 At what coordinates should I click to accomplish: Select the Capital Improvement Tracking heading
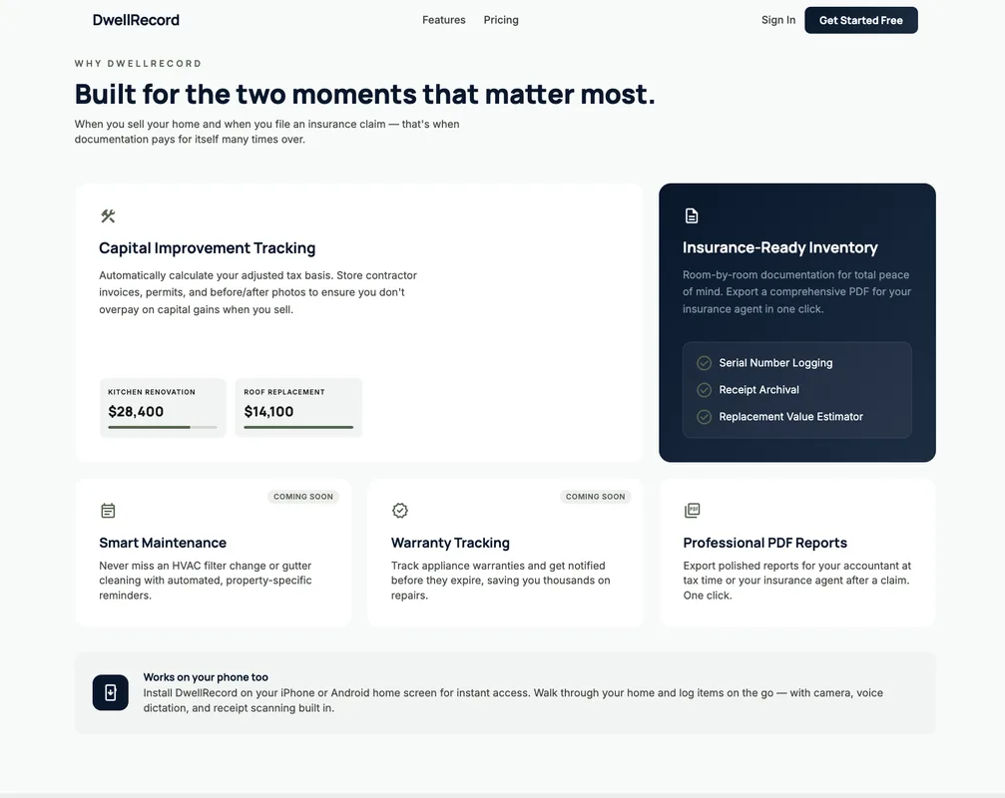click(x=207, y=248)
